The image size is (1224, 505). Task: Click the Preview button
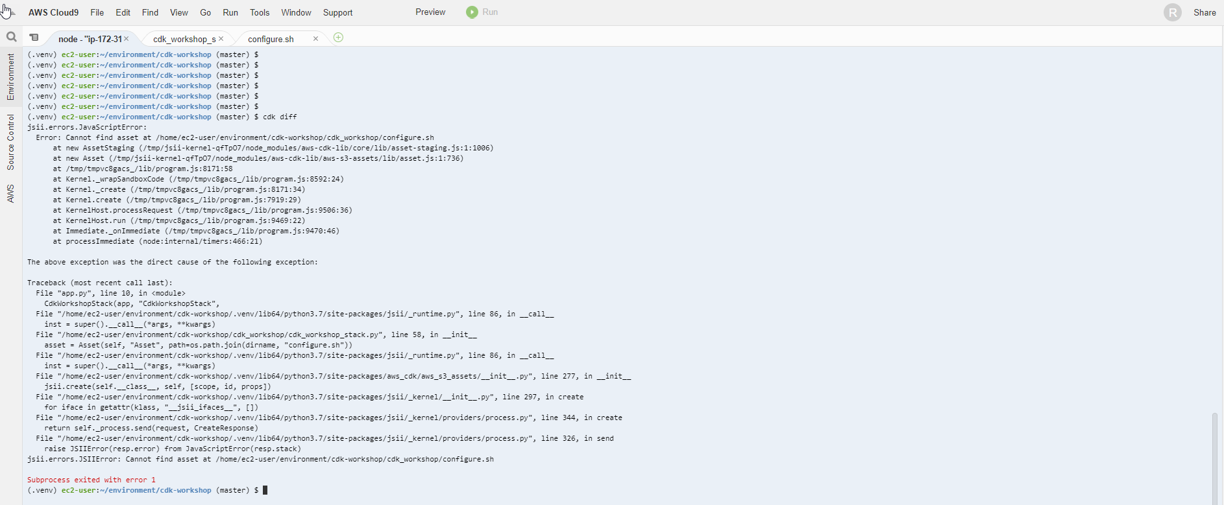point(430,12)
